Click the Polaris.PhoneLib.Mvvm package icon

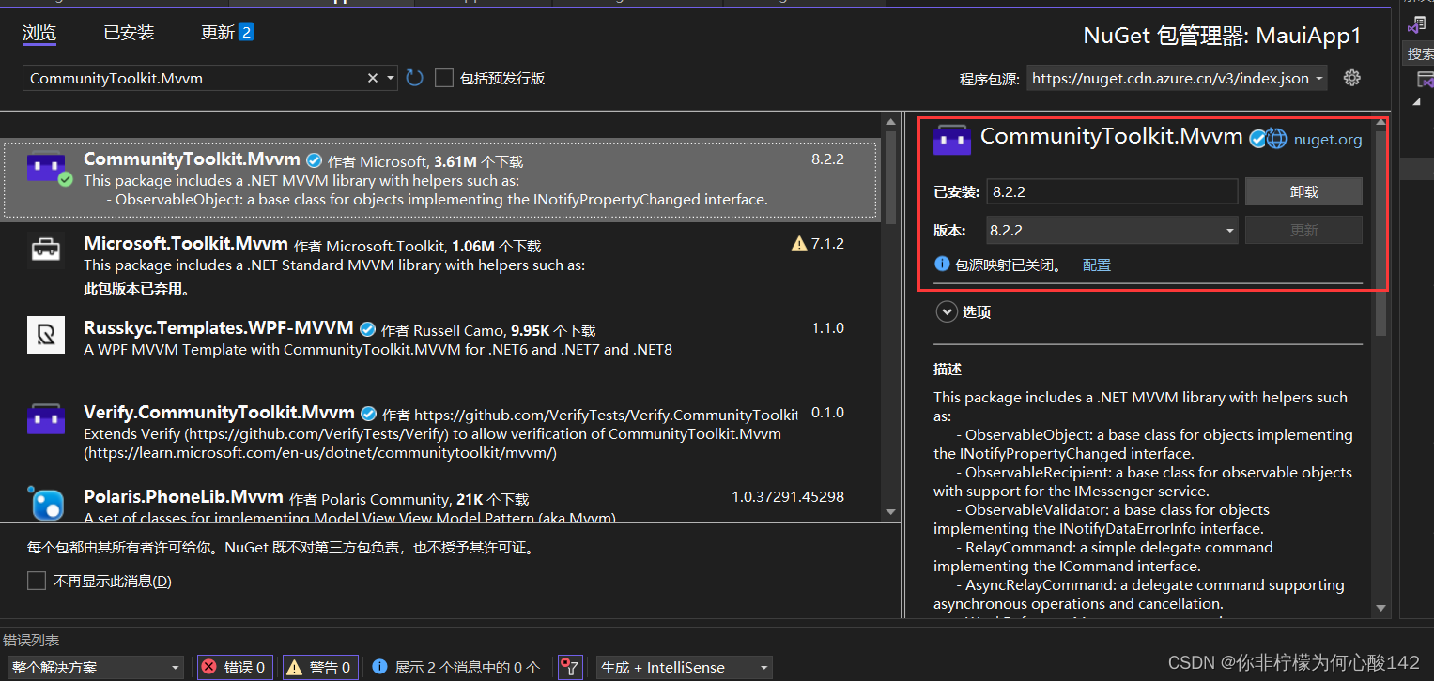[46, 504]
